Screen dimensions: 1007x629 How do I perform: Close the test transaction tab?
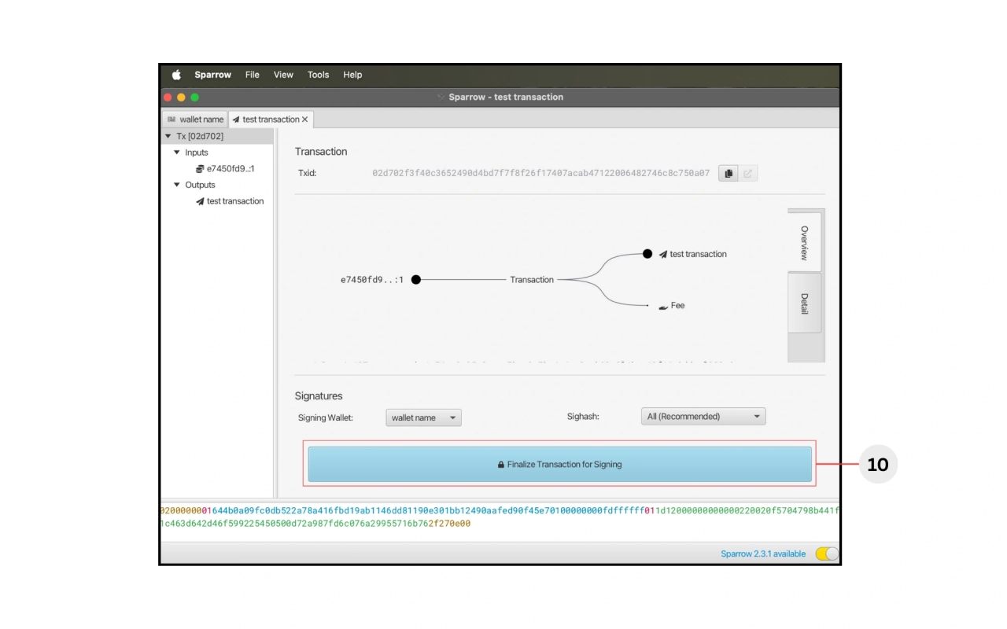pyautogui.click(x=305, y=120)
